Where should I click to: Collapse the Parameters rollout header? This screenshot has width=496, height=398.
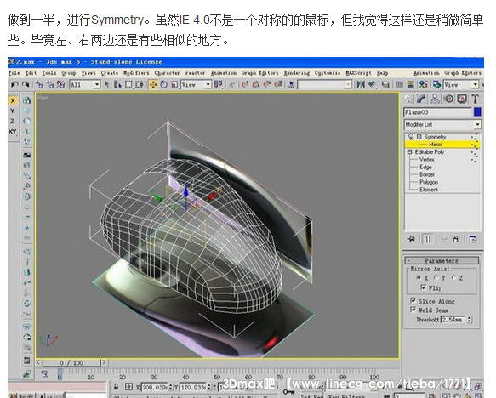pyautogui.click(x=442, y=260)
